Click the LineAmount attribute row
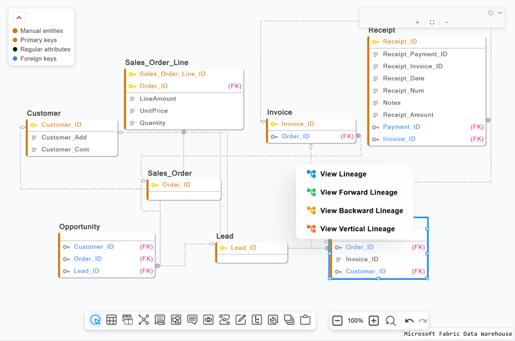 pos(185,98)
